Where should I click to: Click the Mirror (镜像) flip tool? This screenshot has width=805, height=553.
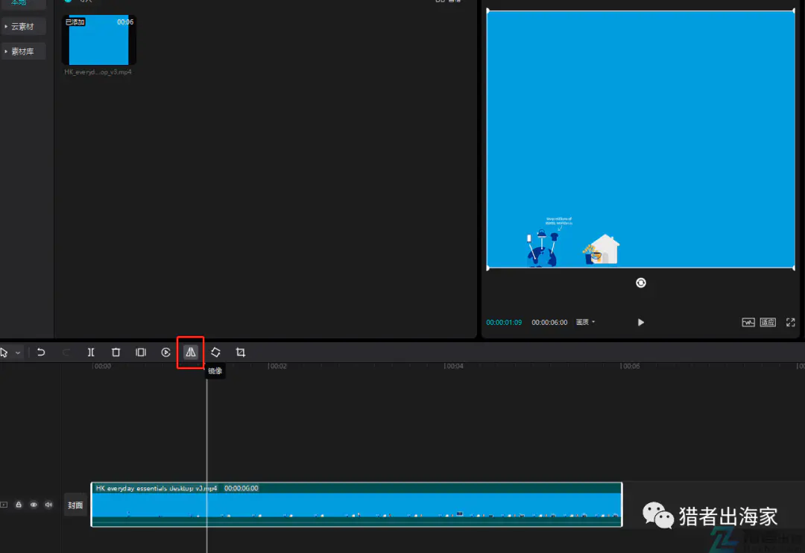pos(191,352)
